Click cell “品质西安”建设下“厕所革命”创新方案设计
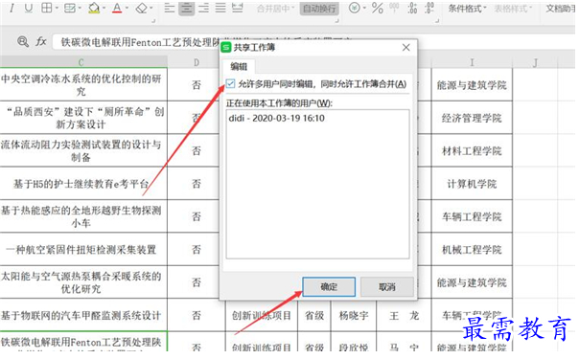The height and width of the screenshot is (359, 579). (x=83, y=118)
